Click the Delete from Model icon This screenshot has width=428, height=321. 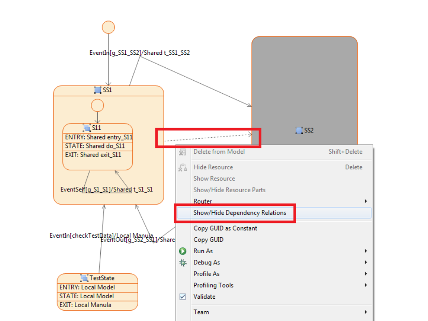tap(183, 152)
